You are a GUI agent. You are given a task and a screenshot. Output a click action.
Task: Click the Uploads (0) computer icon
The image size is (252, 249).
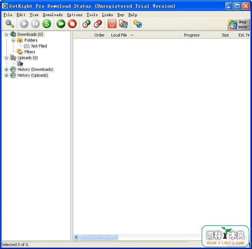pyautogui.click(x=13, y=58)
